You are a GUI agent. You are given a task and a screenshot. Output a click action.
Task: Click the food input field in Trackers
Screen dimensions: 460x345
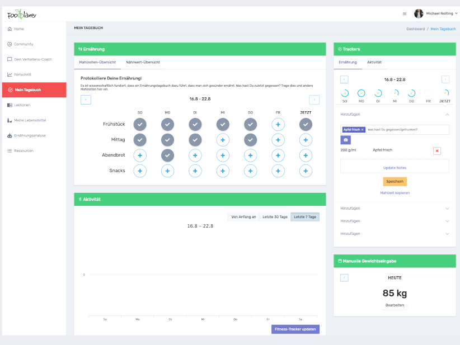(406, 129)
